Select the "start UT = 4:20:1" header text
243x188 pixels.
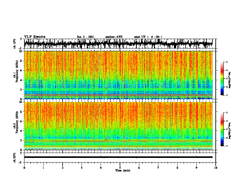[148, 37]
